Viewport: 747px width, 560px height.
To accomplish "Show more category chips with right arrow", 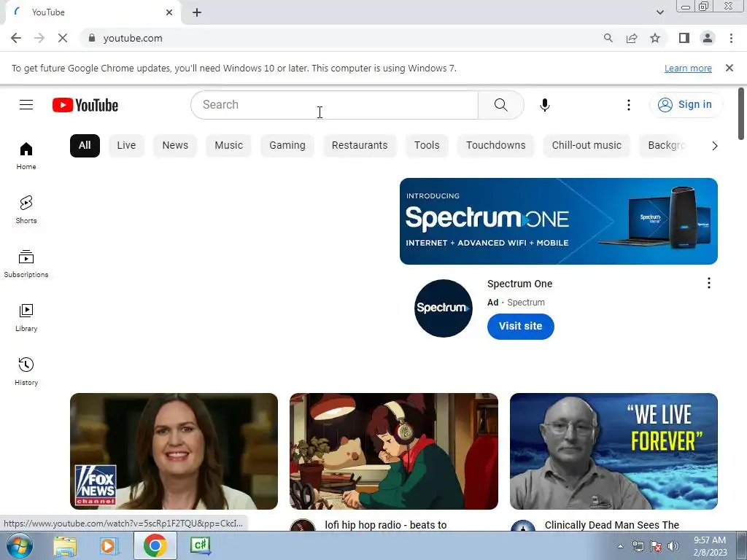I will [714, 146].
